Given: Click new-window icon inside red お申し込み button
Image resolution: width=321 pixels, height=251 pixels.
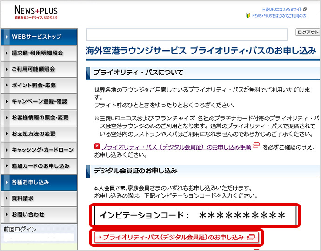Looking at the screenshot, I should [x=251, y=237].
